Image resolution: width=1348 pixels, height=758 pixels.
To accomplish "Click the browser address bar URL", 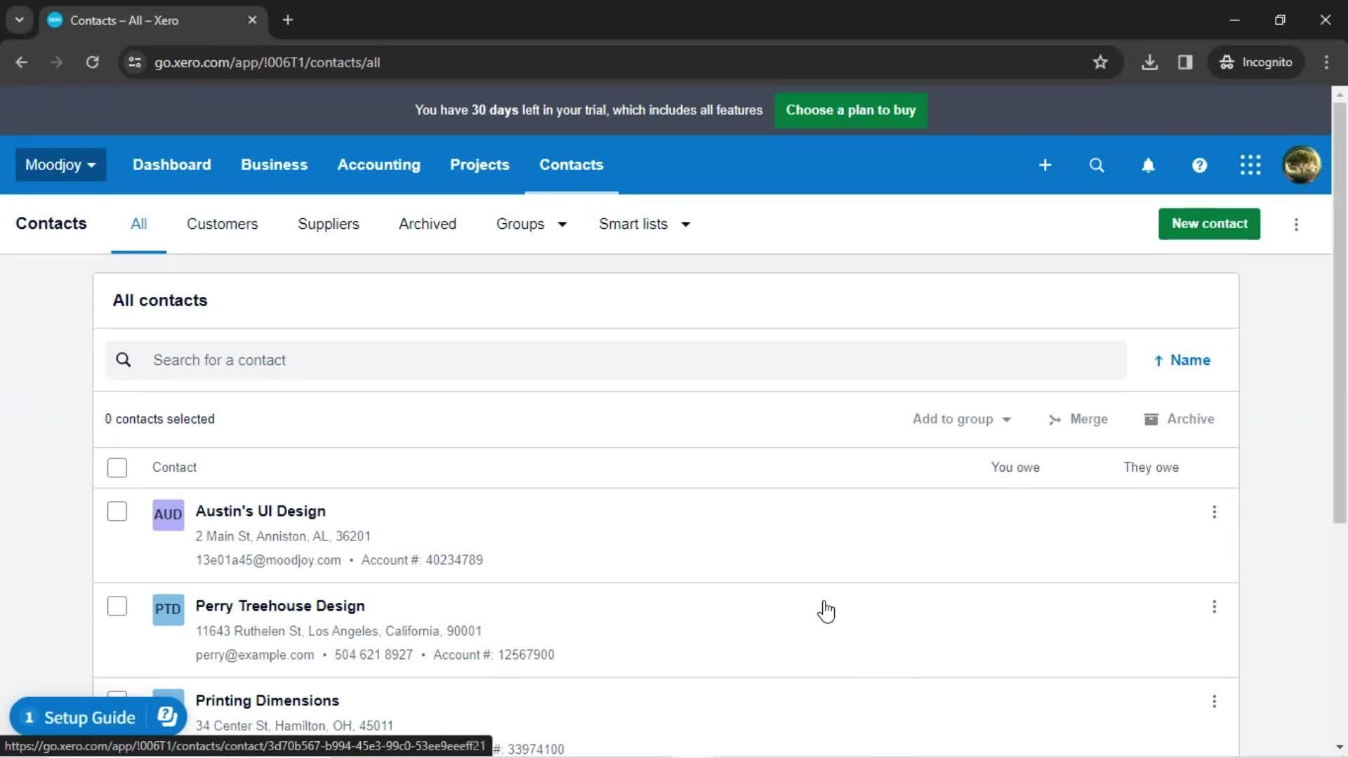I will coord(267,62).
